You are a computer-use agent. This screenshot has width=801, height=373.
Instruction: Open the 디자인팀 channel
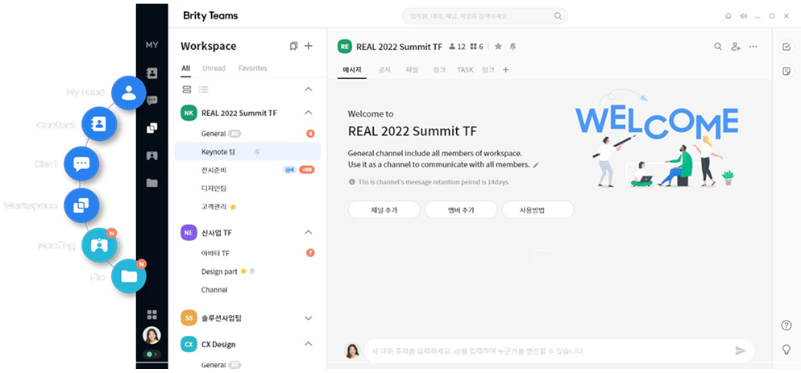[x=247, y=189]
